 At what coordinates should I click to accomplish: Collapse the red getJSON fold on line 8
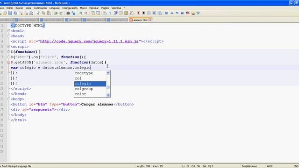[x=9, y=62]
